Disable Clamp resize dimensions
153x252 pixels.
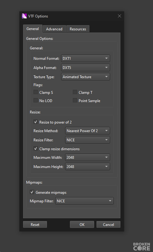(36, 148)
